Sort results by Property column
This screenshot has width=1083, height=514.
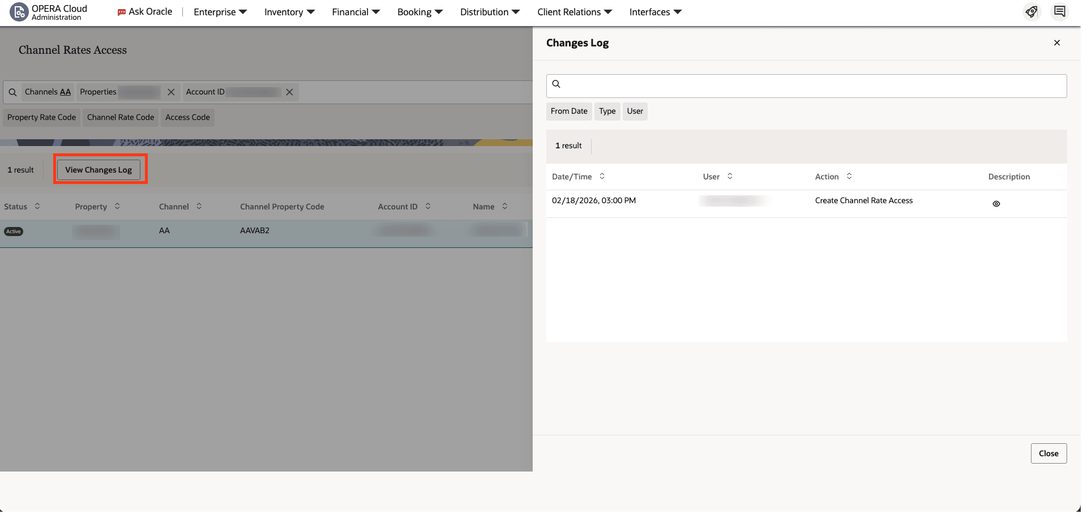(x=117, y=207)
